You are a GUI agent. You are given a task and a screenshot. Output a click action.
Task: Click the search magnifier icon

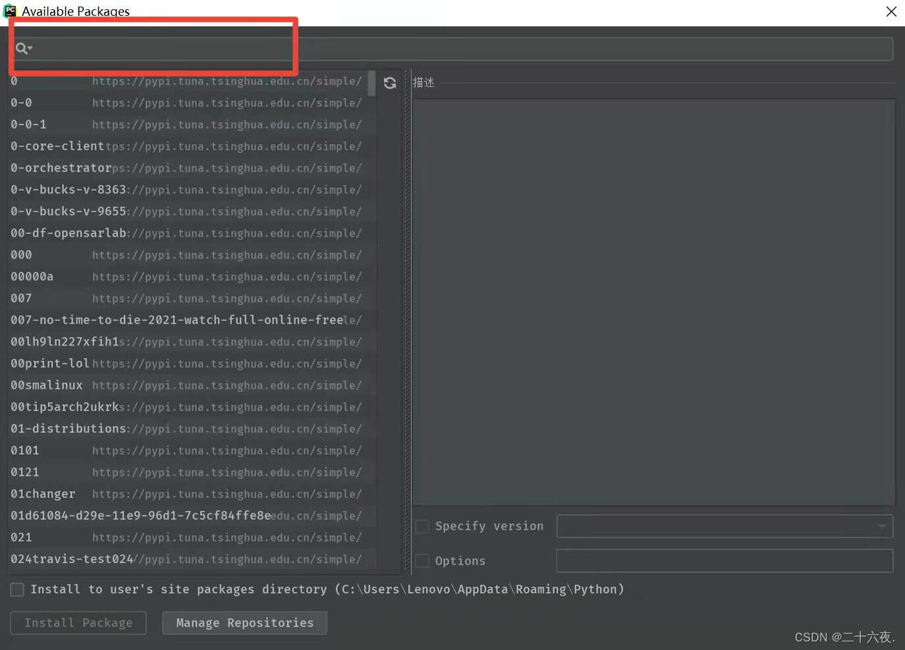click(21, 48)
